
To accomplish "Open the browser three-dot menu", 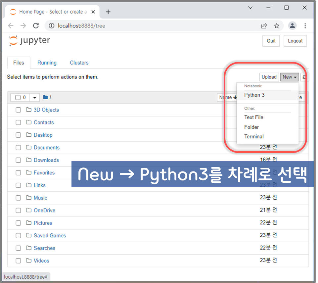I will [x=305, y=26].
